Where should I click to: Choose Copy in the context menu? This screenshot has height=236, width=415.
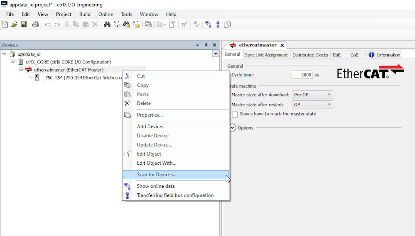tap(176, 85)
